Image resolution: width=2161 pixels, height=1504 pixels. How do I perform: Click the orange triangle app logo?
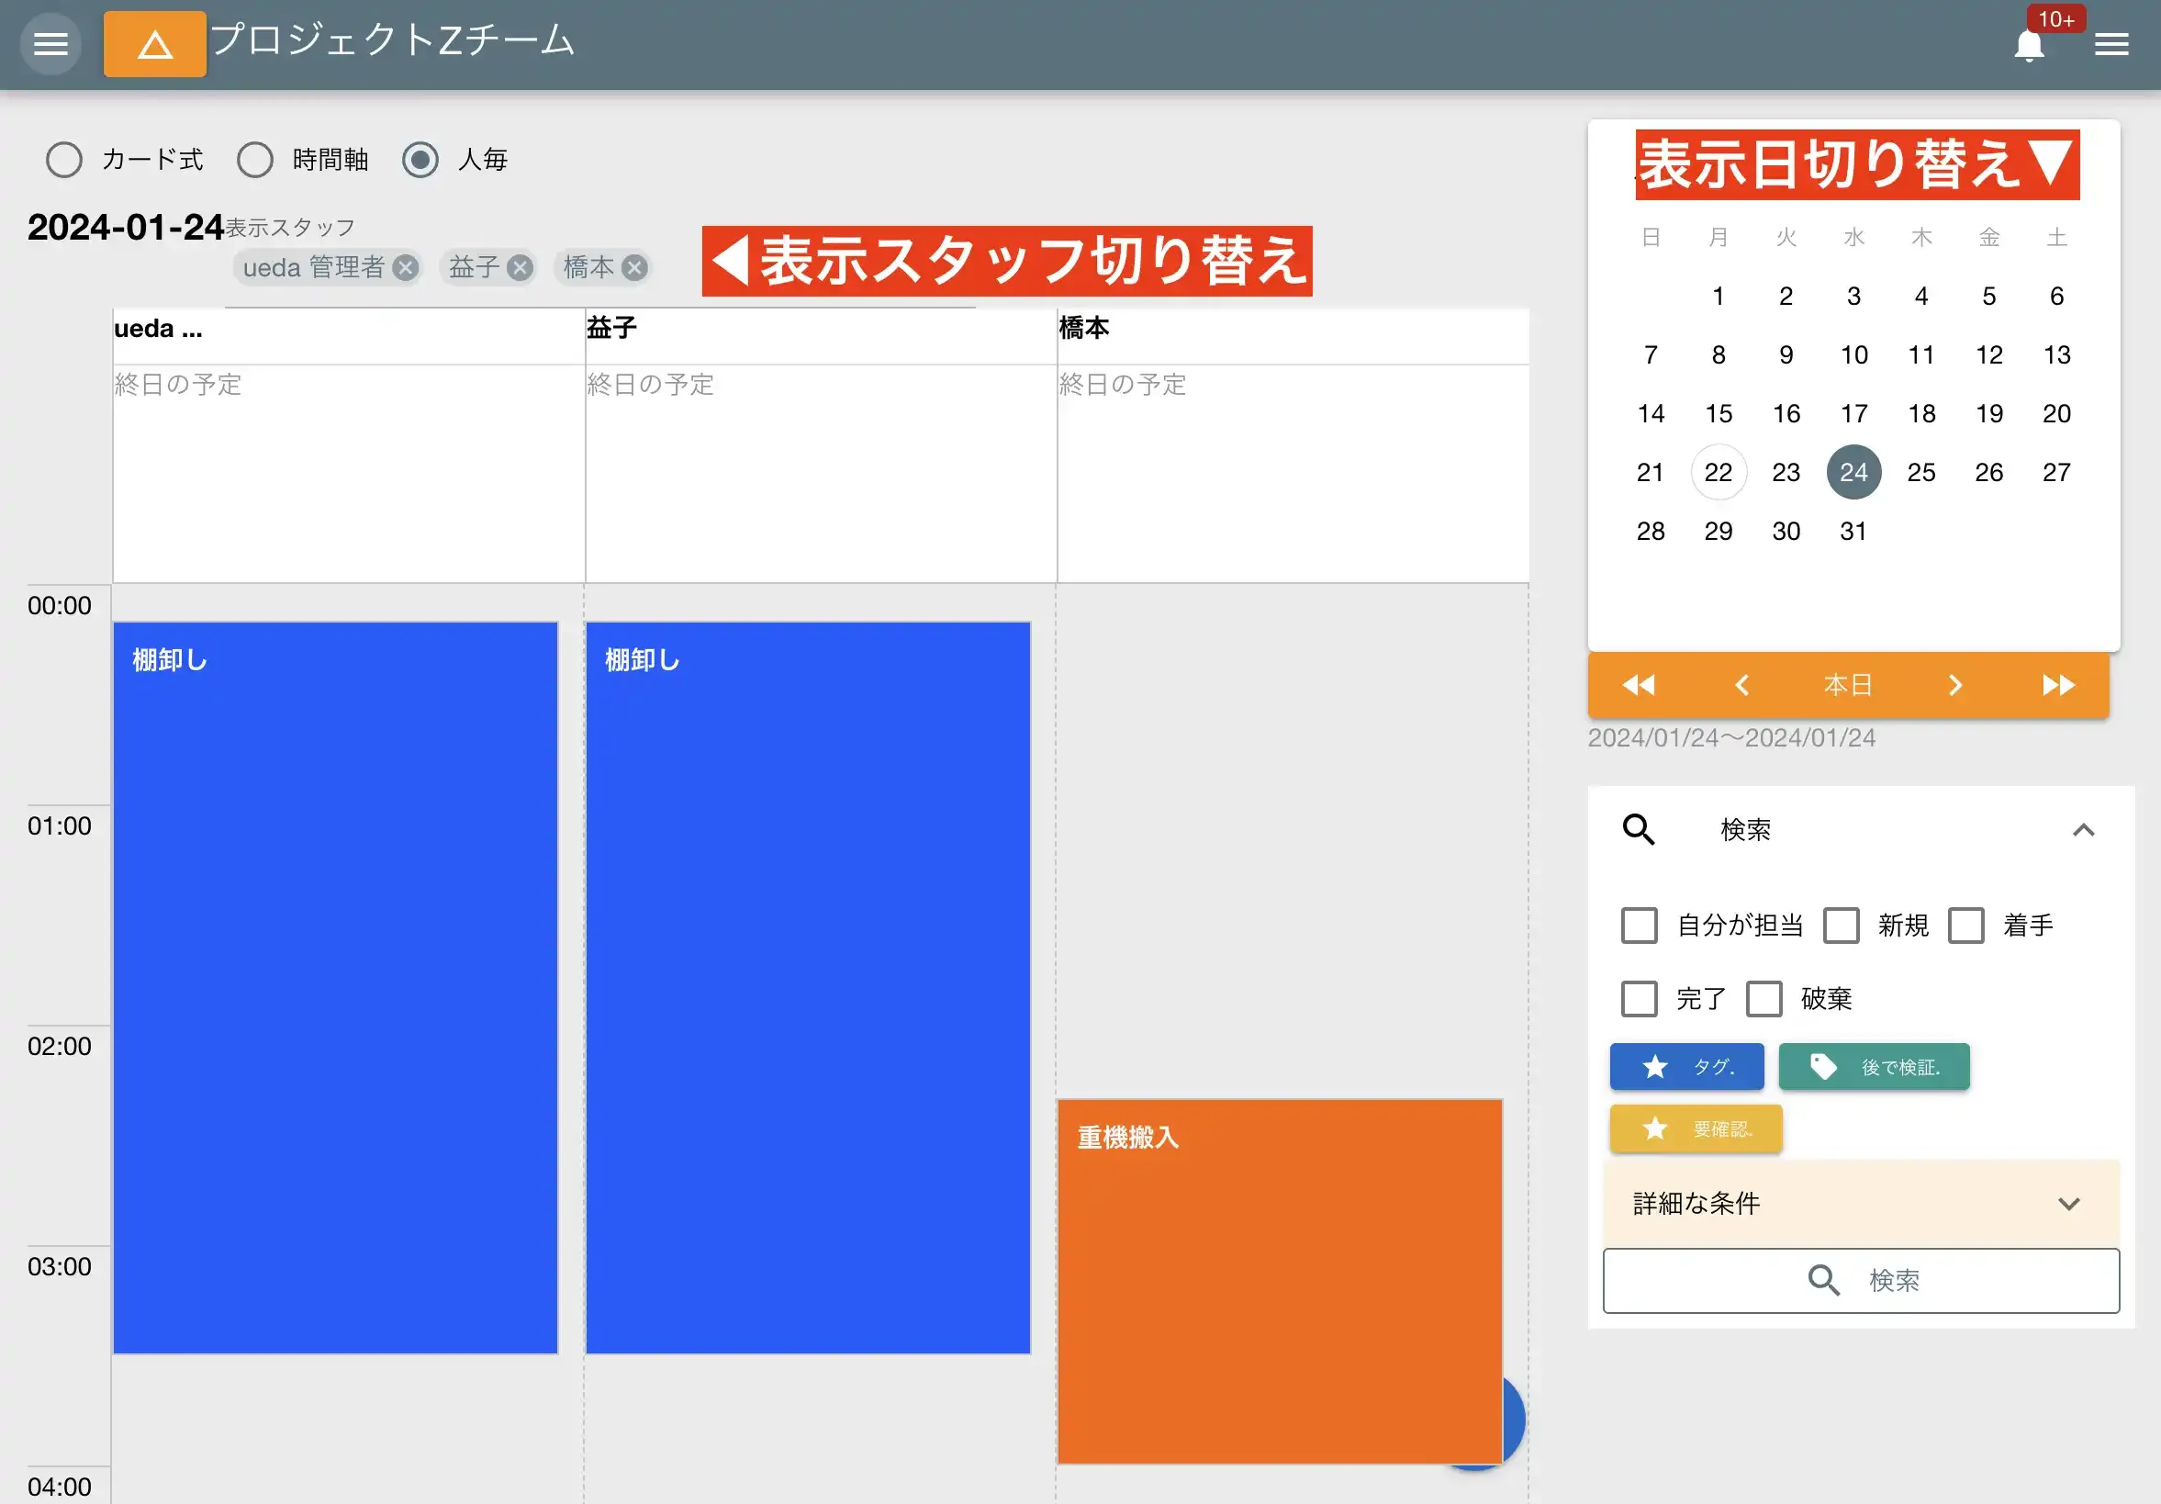click(154, 44)
